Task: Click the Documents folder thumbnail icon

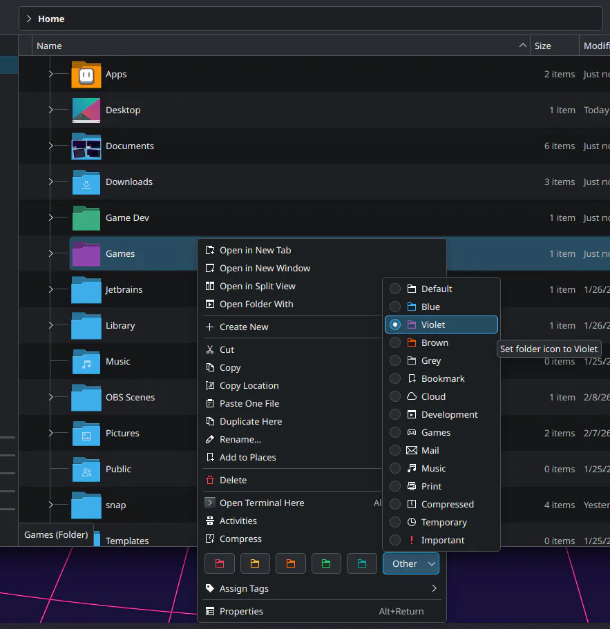Action: 86,146
